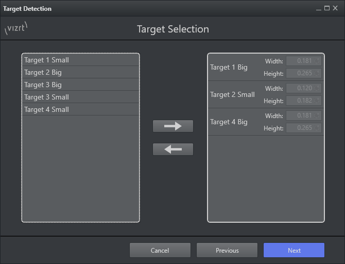The width and height of the screenshot is (345, 264).
Task: Choose Target 3 Big from left list
Action: pos(80,85)
